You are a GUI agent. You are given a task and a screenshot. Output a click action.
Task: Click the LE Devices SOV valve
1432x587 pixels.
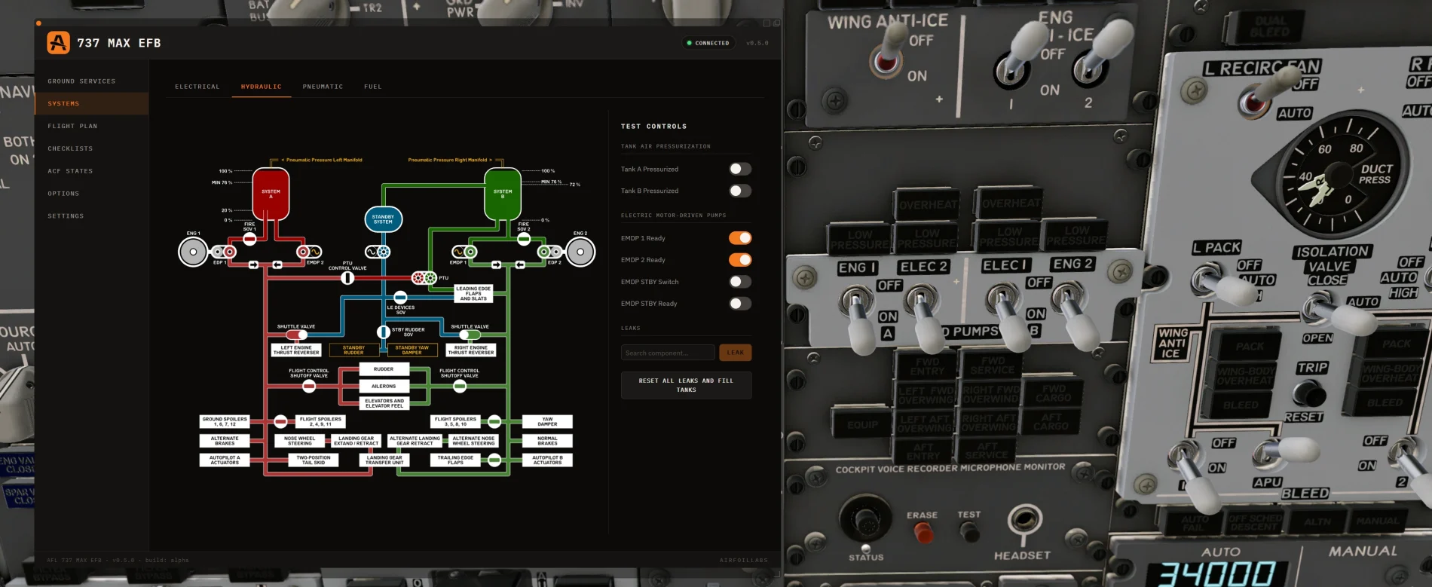(x=400, y=298)
